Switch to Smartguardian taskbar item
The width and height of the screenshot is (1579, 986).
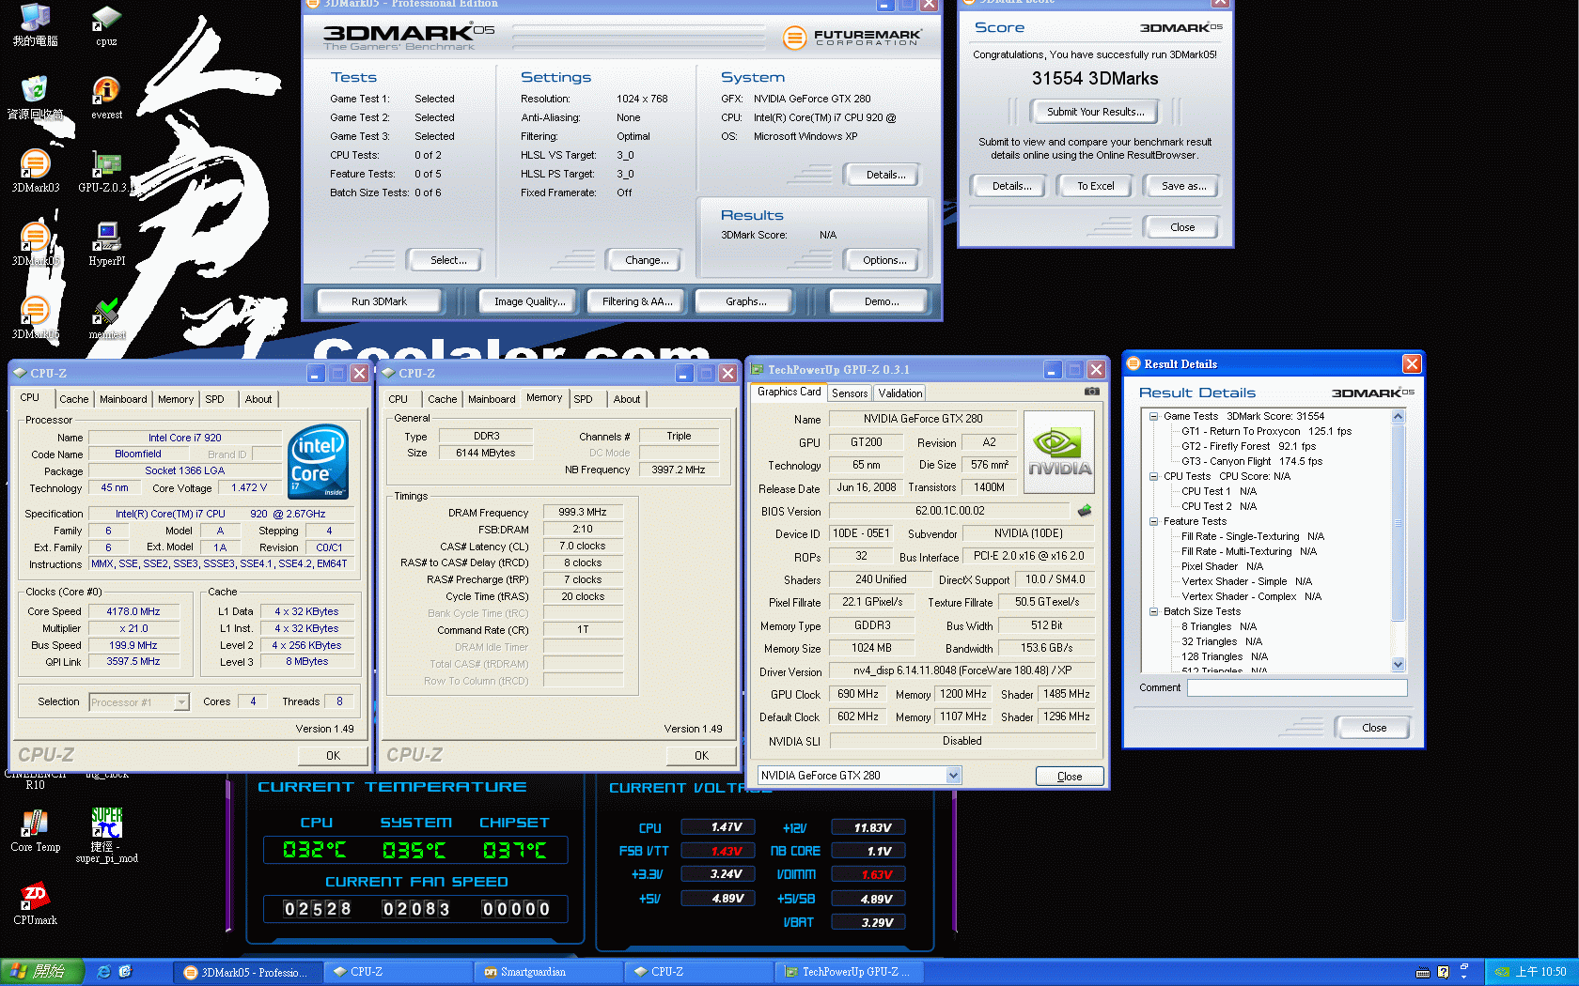coord(548,972)
